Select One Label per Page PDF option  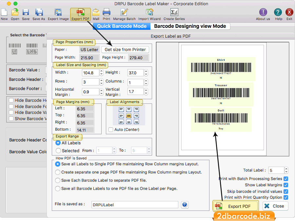pyautogui.click(x=58, y=189)
